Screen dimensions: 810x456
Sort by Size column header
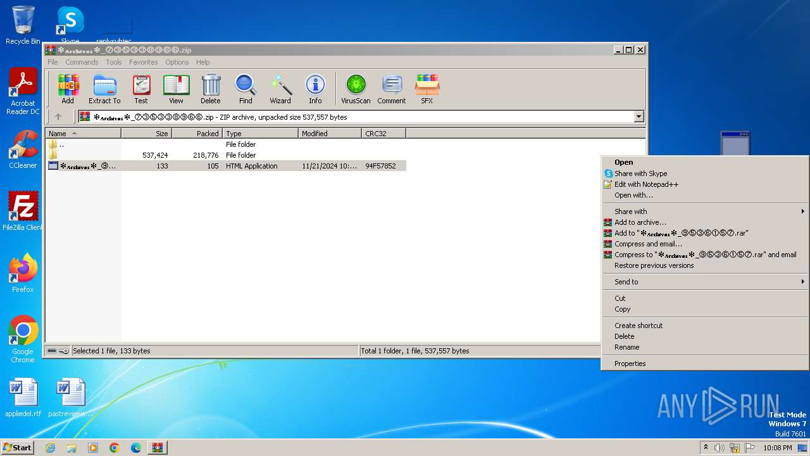(x=146, y=134)
